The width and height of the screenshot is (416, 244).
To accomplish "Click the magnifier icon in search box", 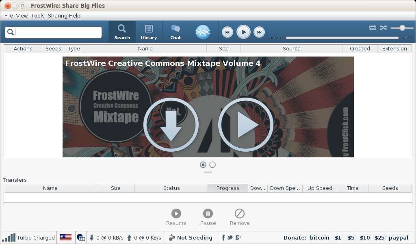I will pyautogui.click(x=10, y=32).
